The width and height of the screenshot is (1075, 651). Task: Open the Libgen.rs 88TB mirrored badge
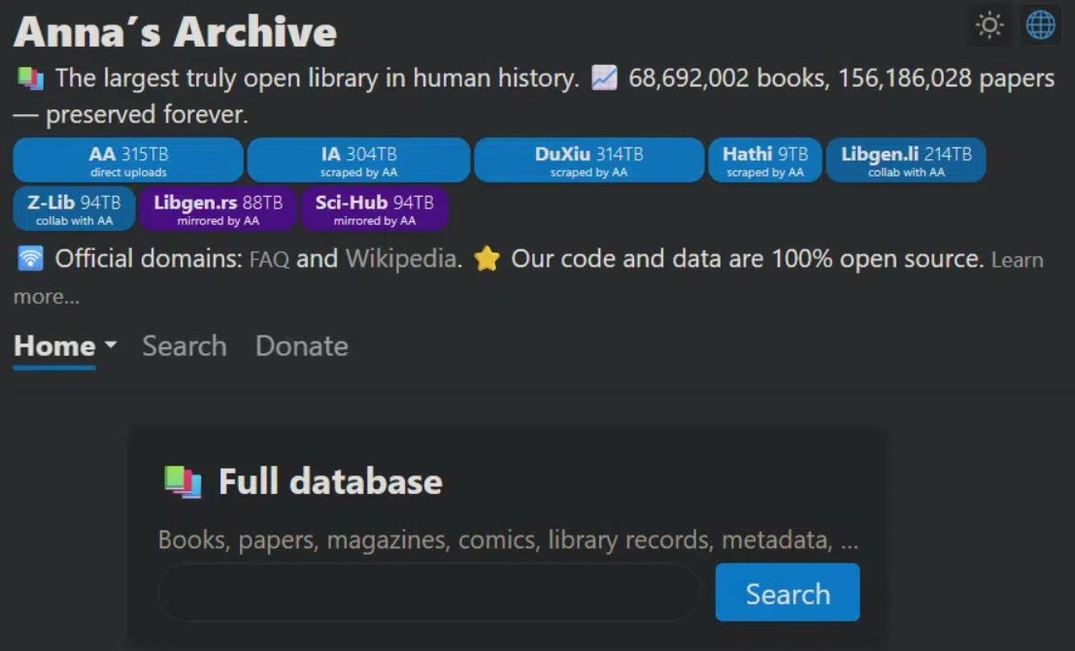[x=218, y=209]
